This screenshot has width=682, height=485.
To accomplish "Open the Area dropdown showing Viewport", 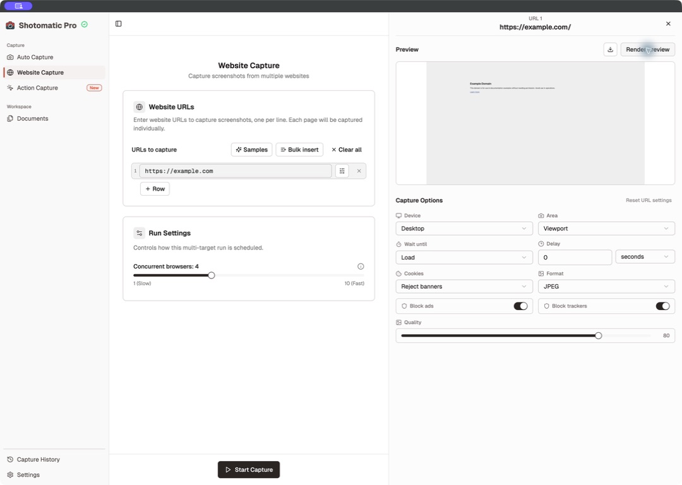I will coord(606,229).
